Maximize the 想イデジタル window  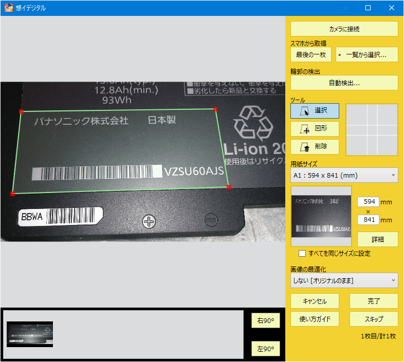coord(368,8)
